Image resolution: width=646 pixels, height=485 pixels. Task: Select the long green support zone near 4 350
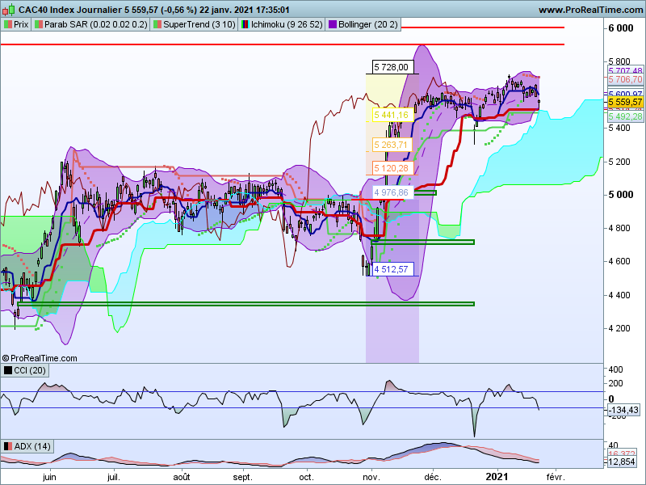246,304
